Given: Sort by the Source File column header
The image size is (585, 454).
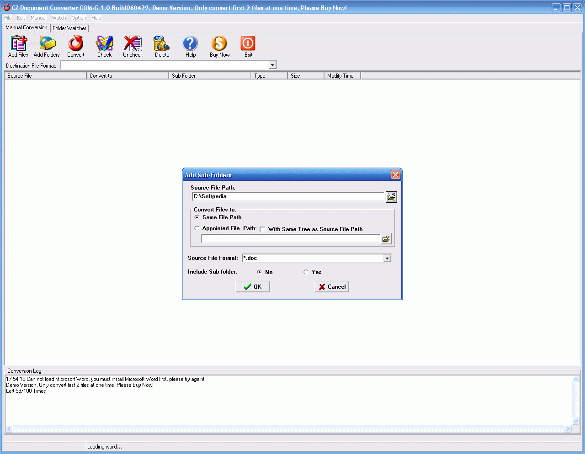Looking at the screenshot, I should click(x=45, y=76).
